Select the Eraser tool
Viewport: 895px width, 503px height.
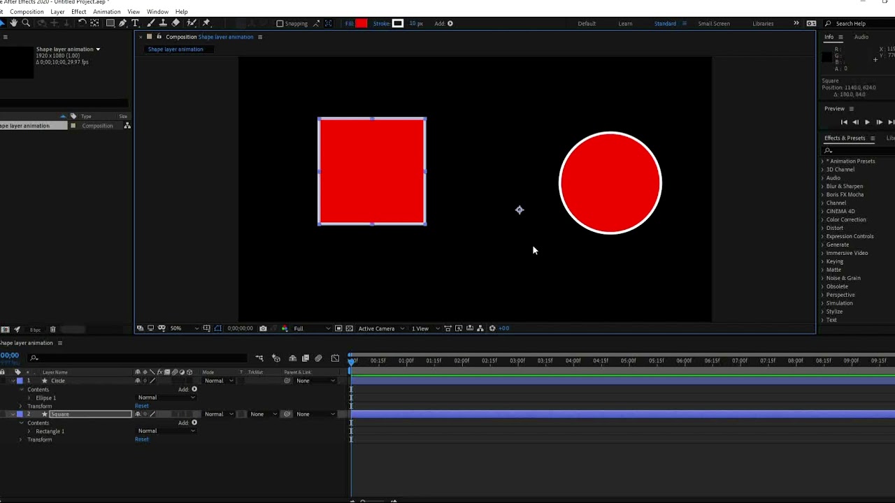point(176,23)
